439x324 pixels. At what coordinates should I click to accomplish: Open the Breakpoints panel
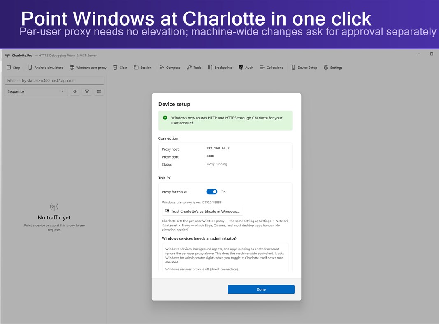(x=220, y=68)
